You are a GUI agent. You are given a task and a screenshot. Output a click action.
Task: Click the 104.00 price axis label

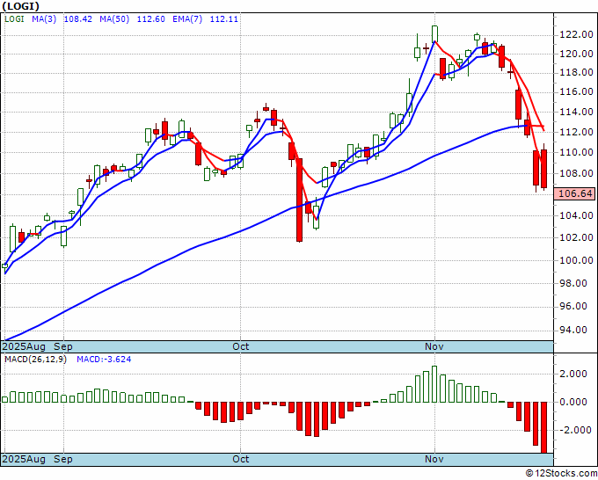coord(576,215)
